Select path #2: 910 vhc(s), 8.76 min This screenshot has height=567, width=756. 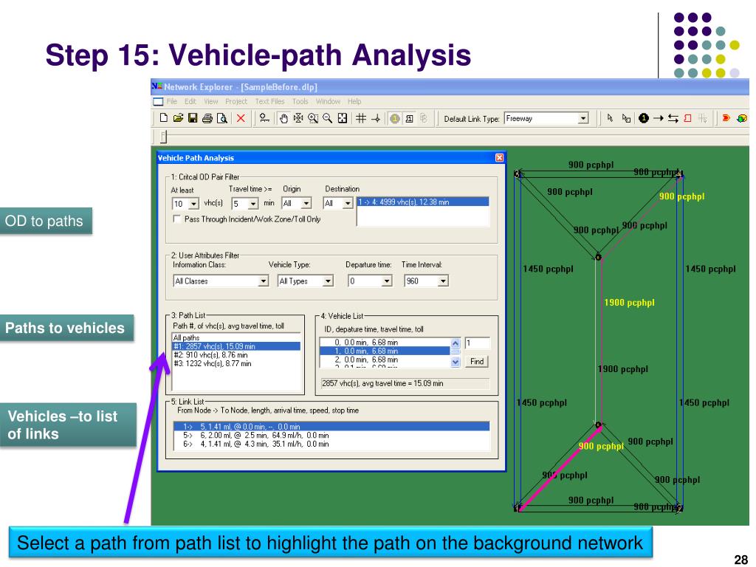click(x=236, y=355)
